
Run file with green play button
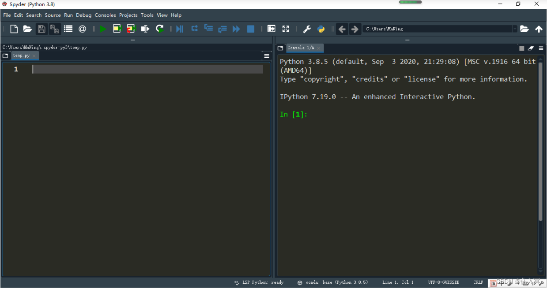103,29
